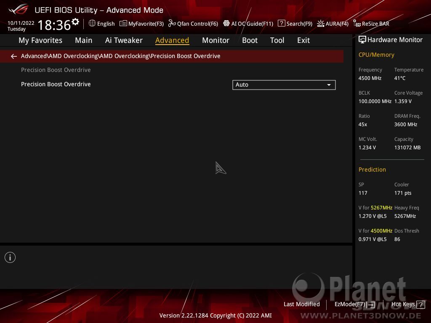431x323 pixels.
Task: Change language via English button
Action: pyautogui.click(x=106, y=24)
